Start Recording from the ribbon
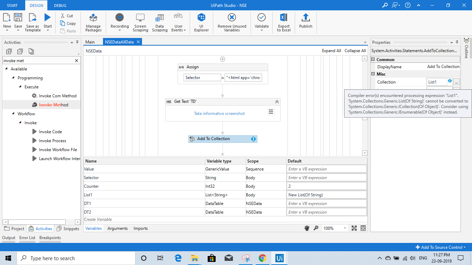Screen dimensions: 472x265 (x=119, y=18)
